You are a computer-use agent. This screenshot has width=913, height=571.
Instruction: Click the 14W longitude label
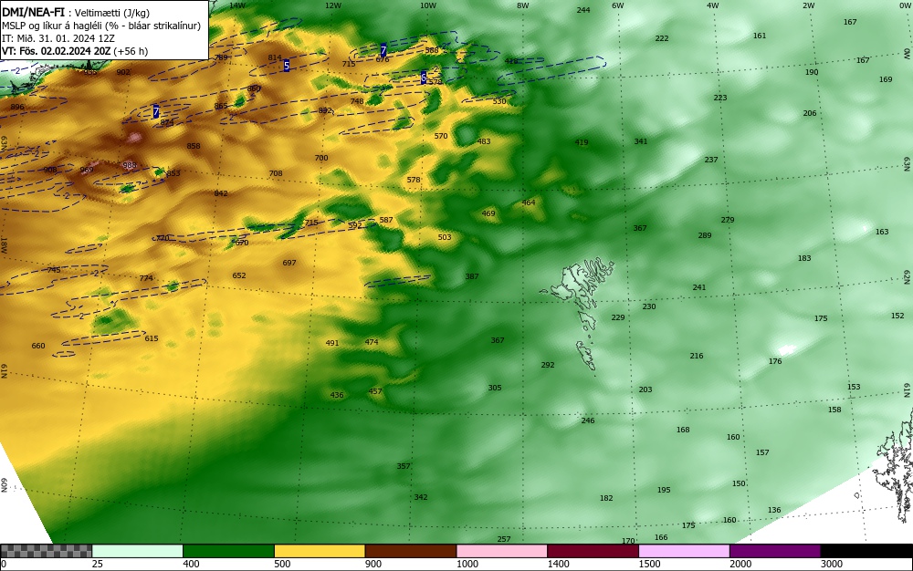coord(237,5)
